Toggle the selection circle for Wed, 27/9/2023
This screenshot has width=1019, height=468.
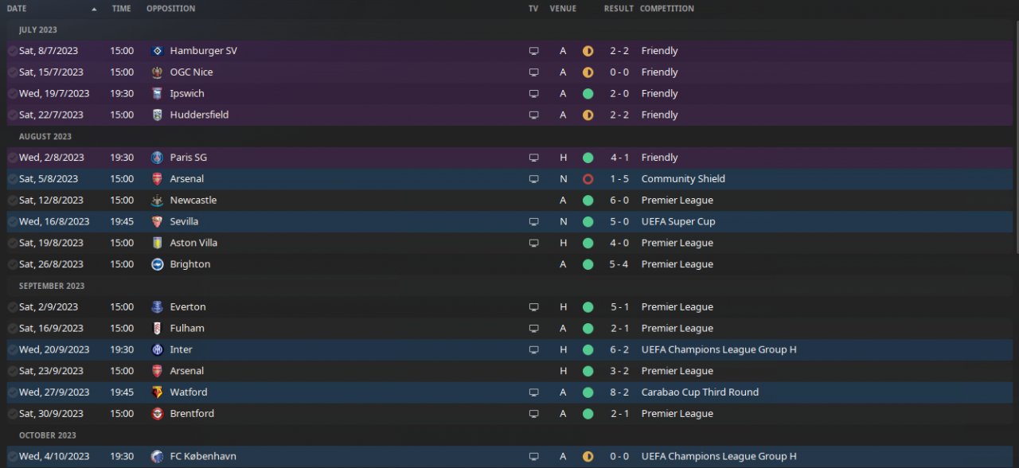[x=12, y=392]
